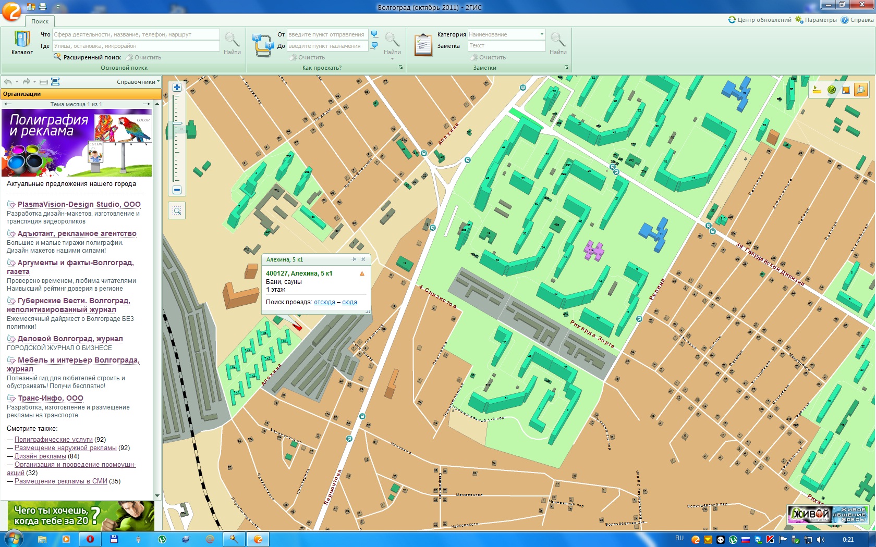The height and width of the screenshot is (547, 876).
Task: Open the PlasmaVision-Design Studio, ООО link
Action: tap(79, 204)
